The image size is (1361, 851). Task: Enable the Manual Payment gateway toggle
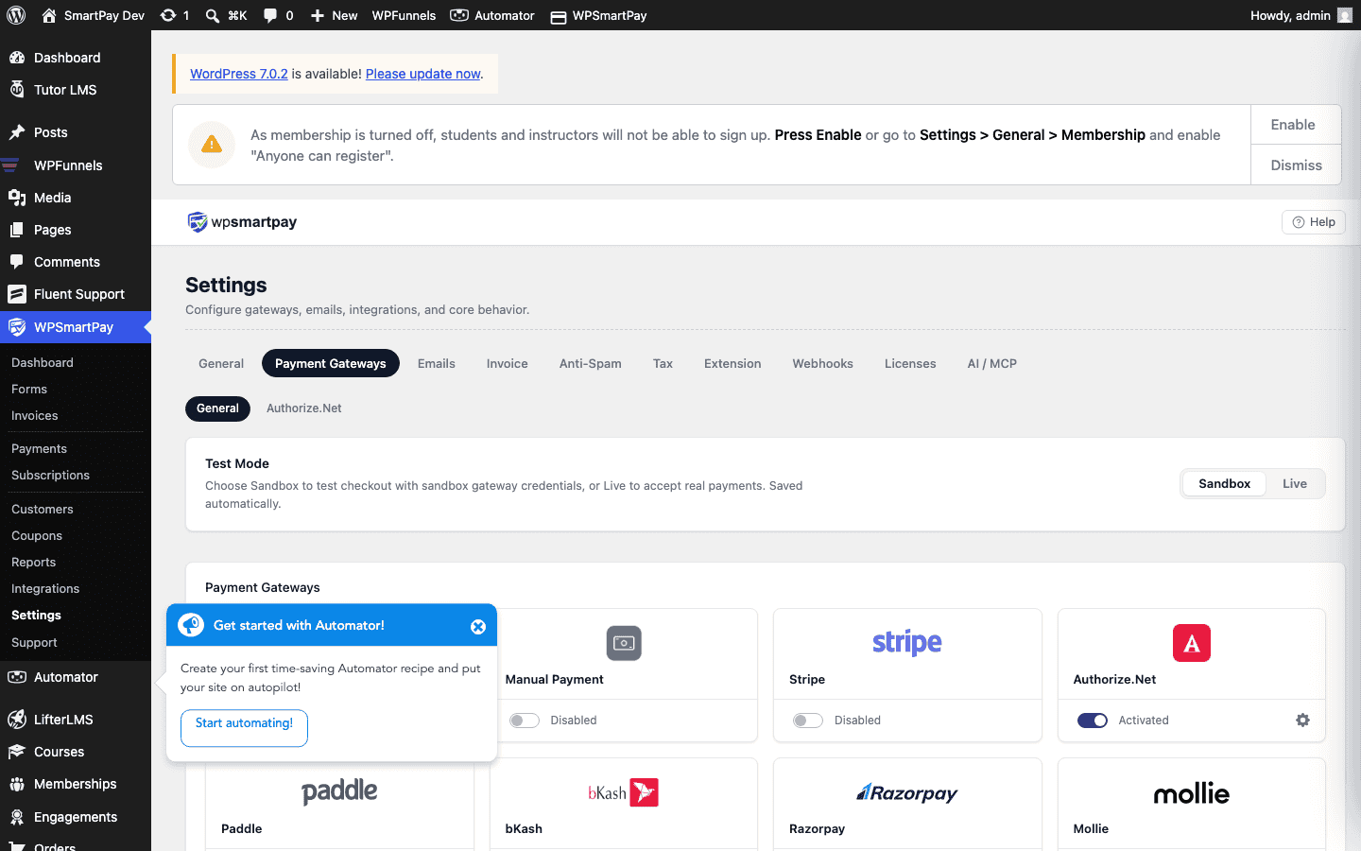click(x=525, y=721)
